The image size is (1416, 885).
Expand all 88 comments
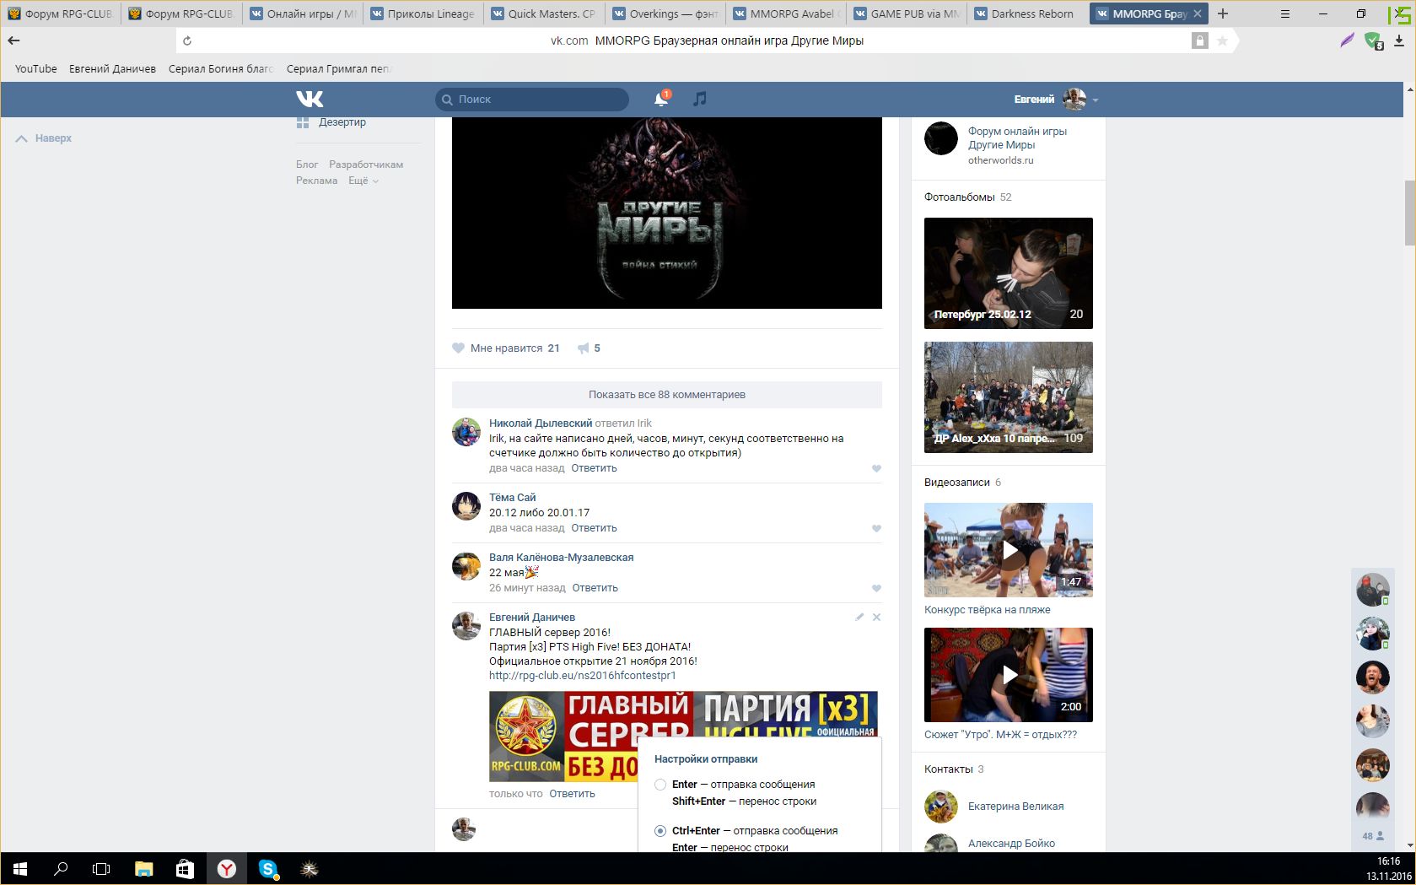pyautogui.click(x=666, y=395)
